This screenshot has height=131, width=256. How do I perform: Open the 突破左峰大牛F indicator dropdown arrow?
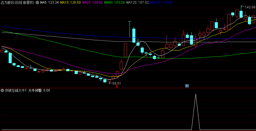click(2, 90)
